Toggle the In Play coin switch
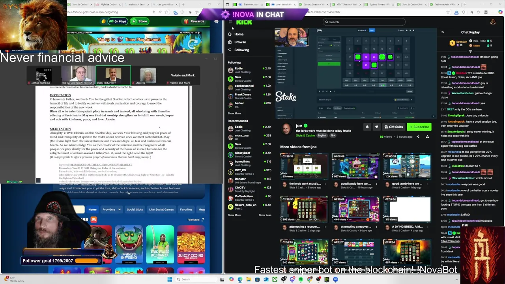Viewport: 505px width, 284px height. pos(114,21)
